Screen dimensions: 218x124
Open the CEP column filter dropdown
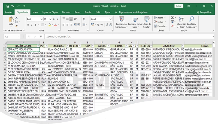pos(93,46)
